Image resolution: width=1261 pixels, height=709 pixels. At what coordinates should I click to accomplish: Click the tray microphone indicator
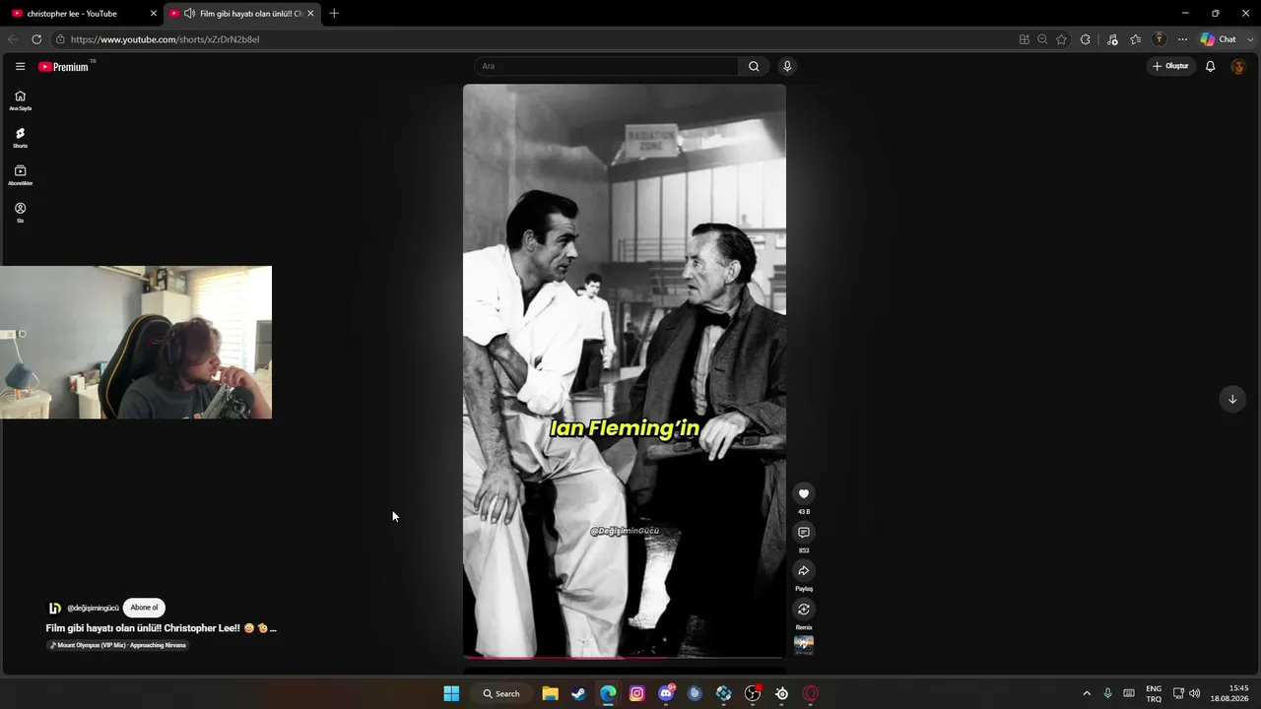[x=1108, y=693]
